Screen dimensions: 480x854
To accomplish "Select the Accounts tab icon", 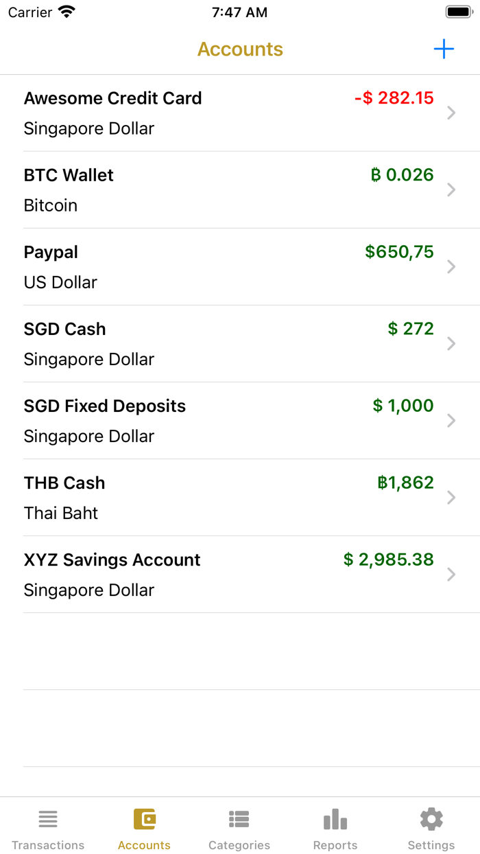I will 144,818.
